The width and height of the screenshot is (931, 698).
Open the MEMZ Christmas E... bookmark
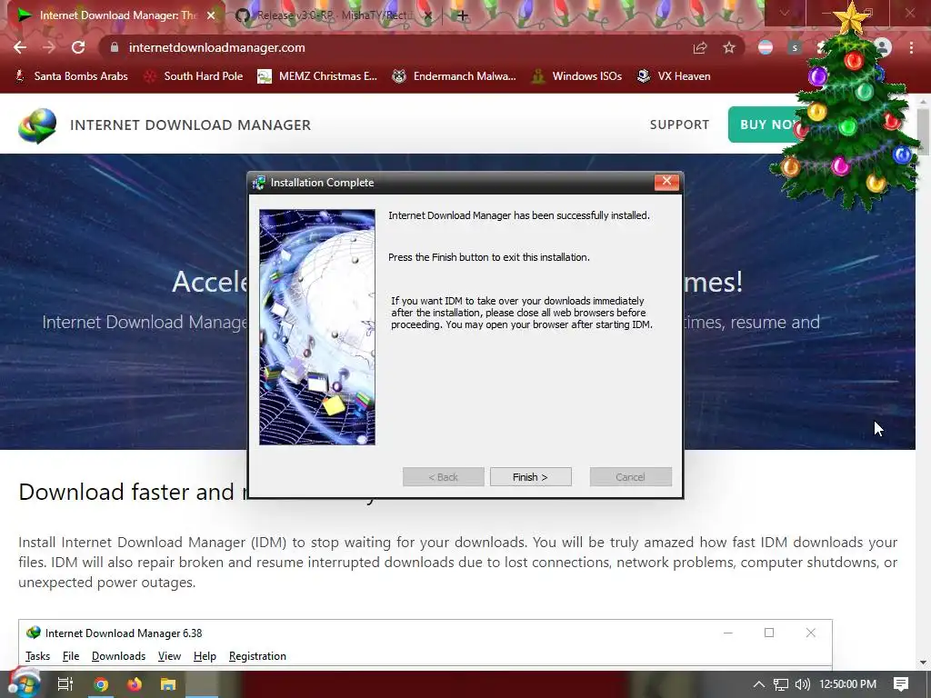(317, 76)
